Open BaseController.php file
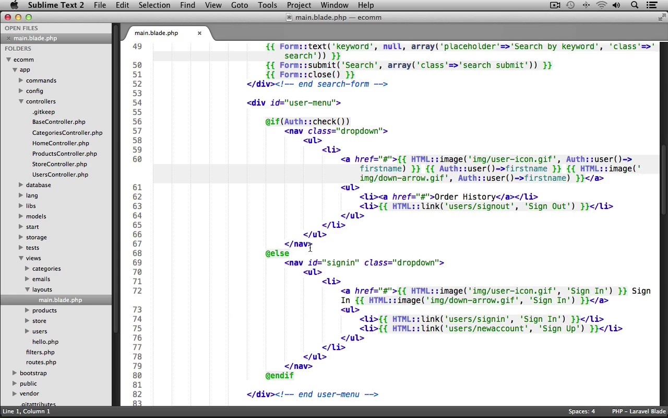 point(58,122)
